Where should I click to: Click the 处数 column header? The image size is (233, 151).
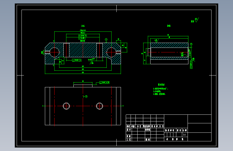click(x=133, y=126)
